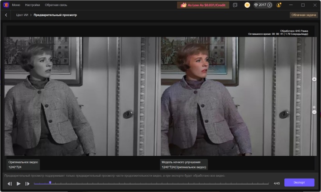Image resolution: width=321 pixels, height=192 pixels.
Task: Click the timeline playhead marker
Action: [x=50, y=183]
